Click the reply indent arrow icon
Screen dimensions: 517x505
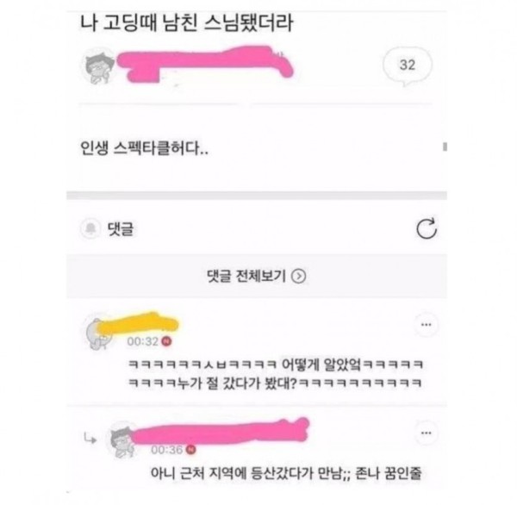click(x=90, y=438)
